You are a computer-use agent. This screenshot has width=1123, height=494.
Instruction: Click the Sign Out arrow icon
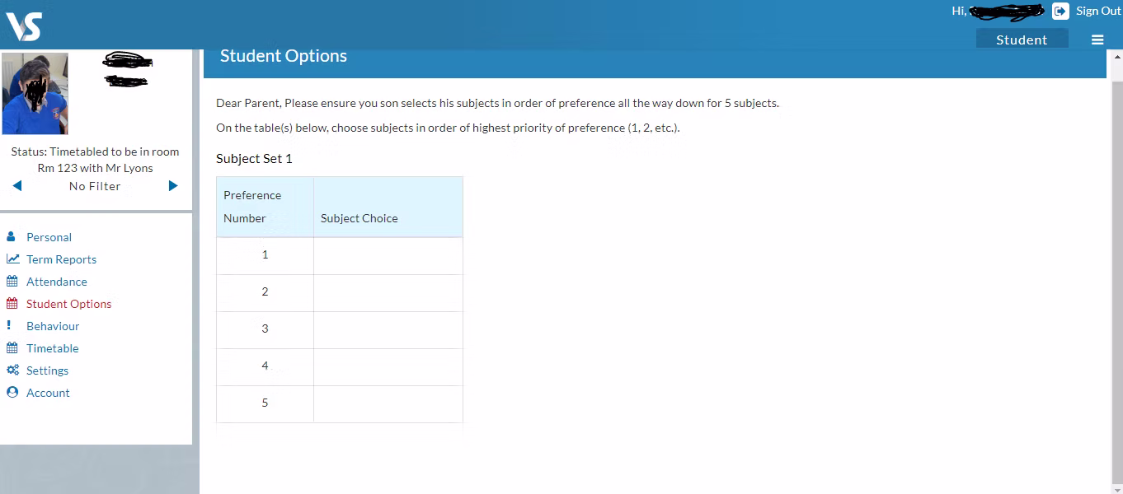(1060, 11)
